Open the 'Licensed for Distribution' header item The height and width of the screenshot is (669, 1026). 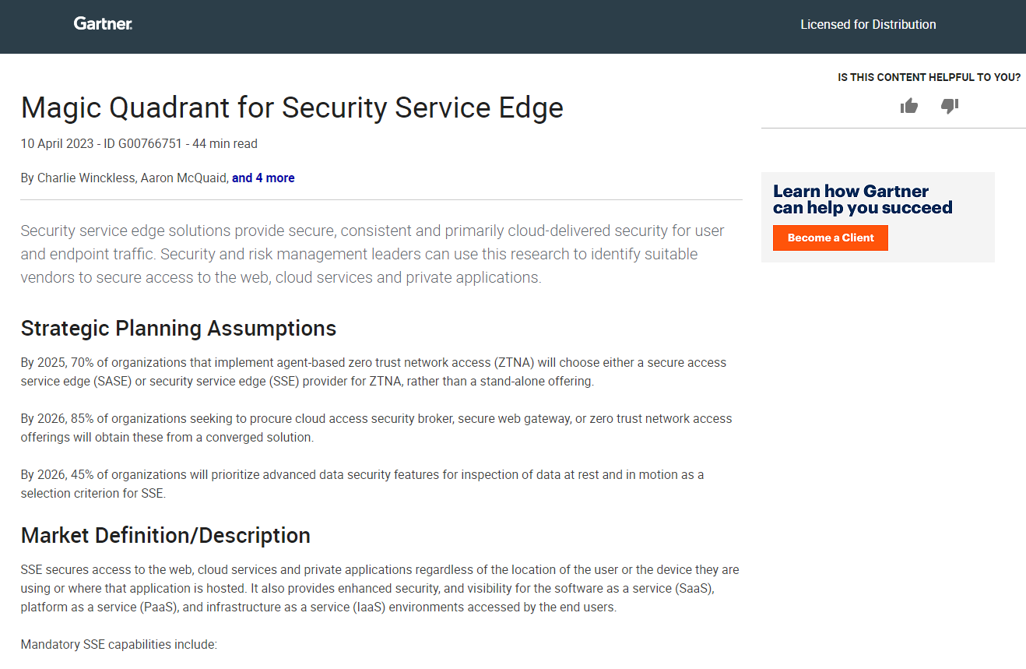(x=868, y=24)
